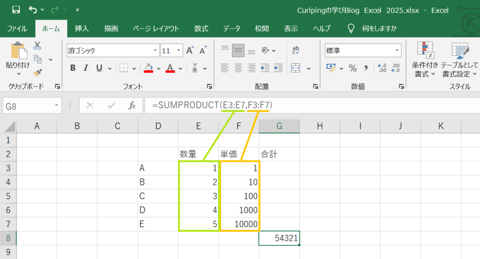This screenshot has height=259, width=480.
Task: Click the Save icon in title bar
Action: [16, 10]
